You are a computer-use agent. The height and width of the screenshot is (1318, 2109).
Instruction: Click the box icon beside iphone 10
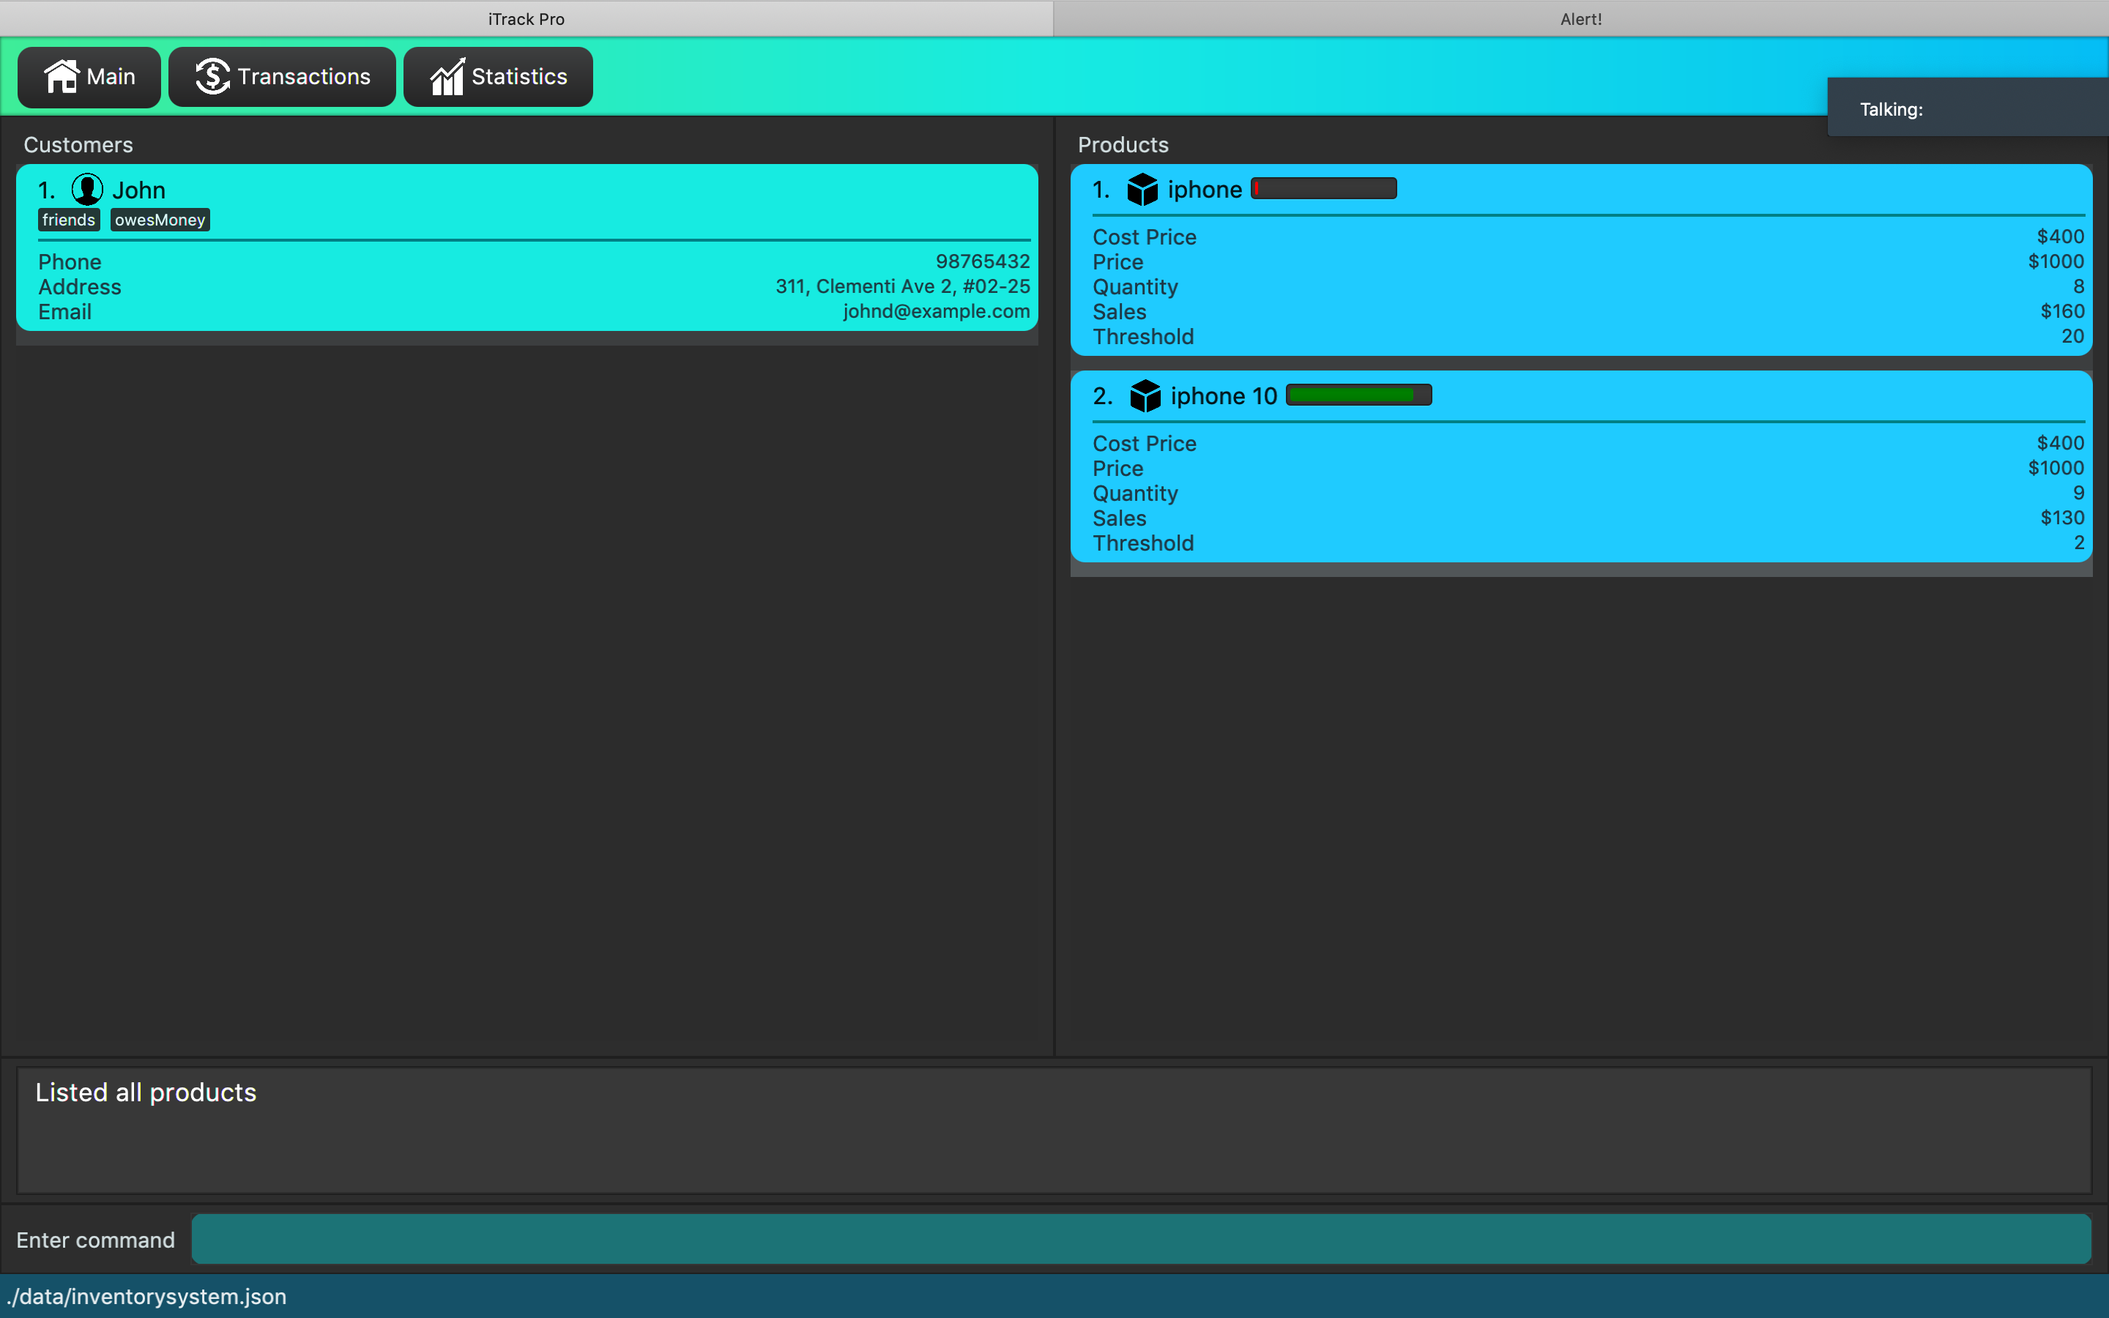tap(1145, 395)
